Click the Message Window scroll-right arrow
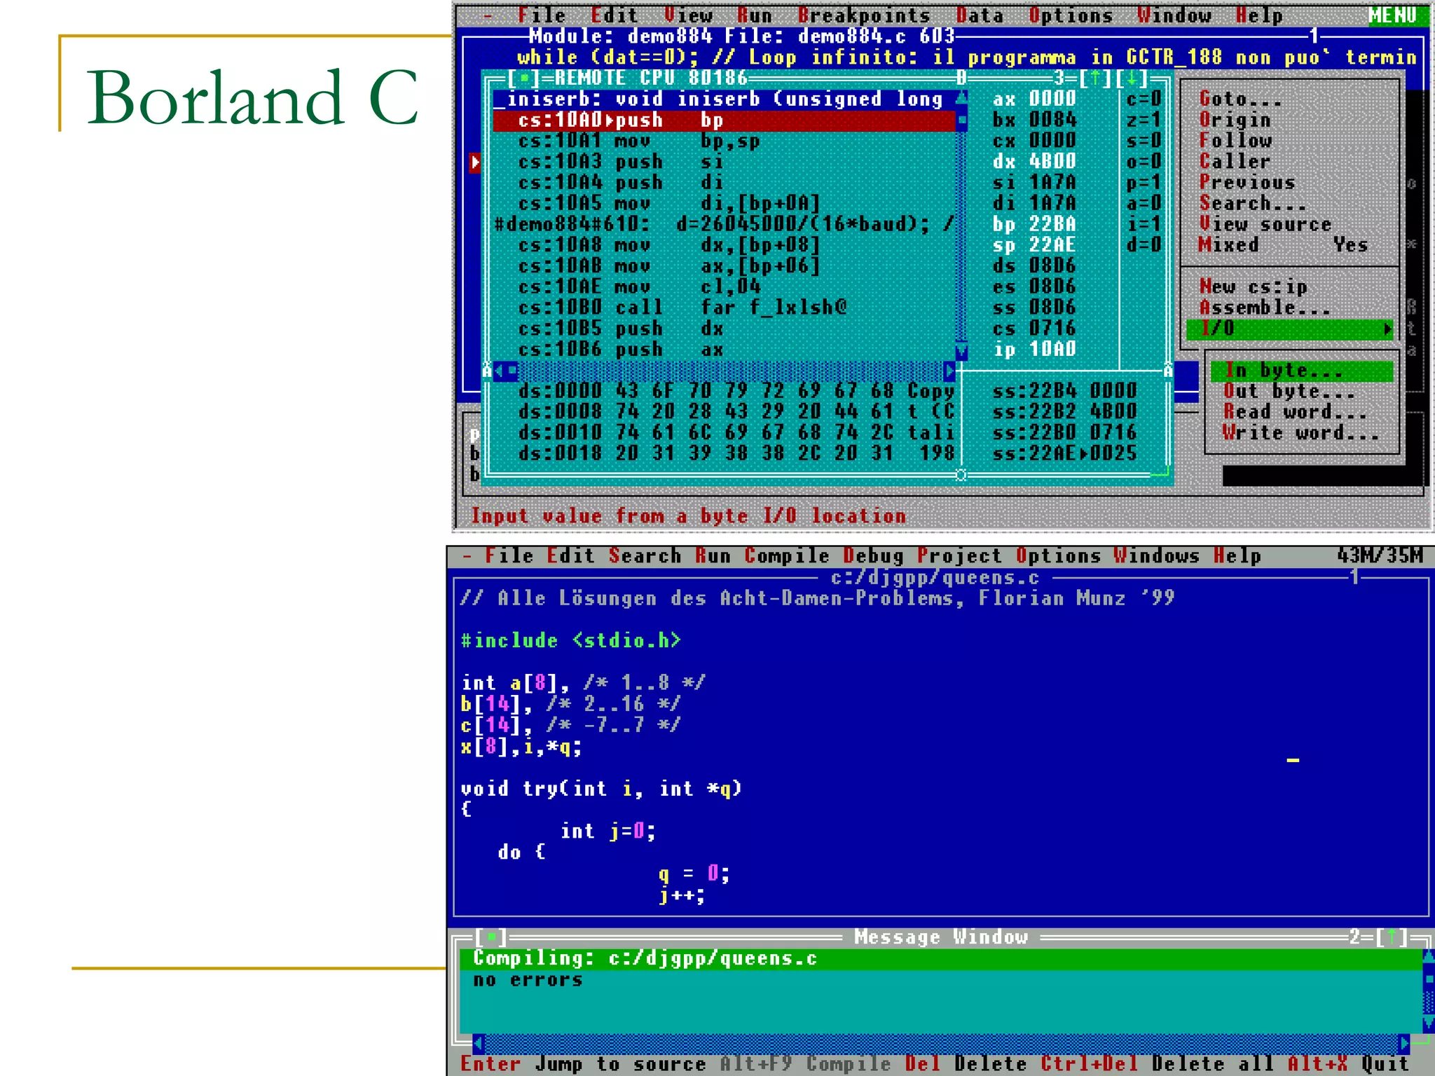 pos(1403,1043)
